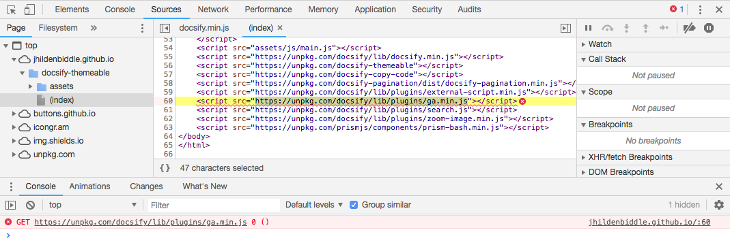Pause script execution in debugger

tap(588, 29)
